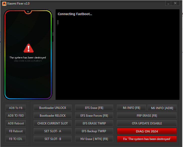This screenshot has height=147, width=183.
Task: Run FRP ERASE [FB]
Action: tap(147, 116)
